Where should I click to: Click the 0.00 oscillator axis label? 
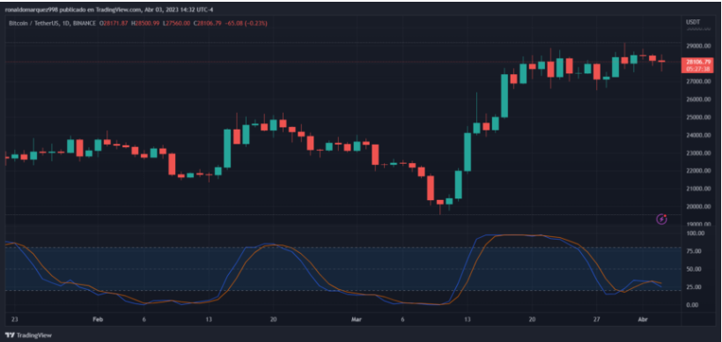tap(694, 305)
